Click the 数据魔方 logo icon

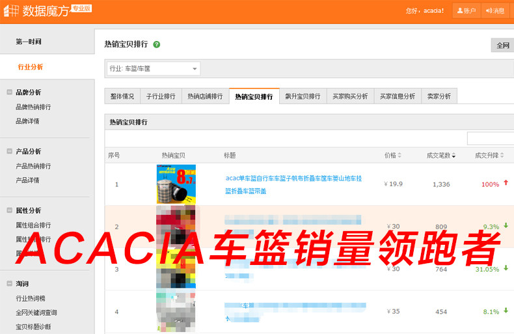point(11,10)
